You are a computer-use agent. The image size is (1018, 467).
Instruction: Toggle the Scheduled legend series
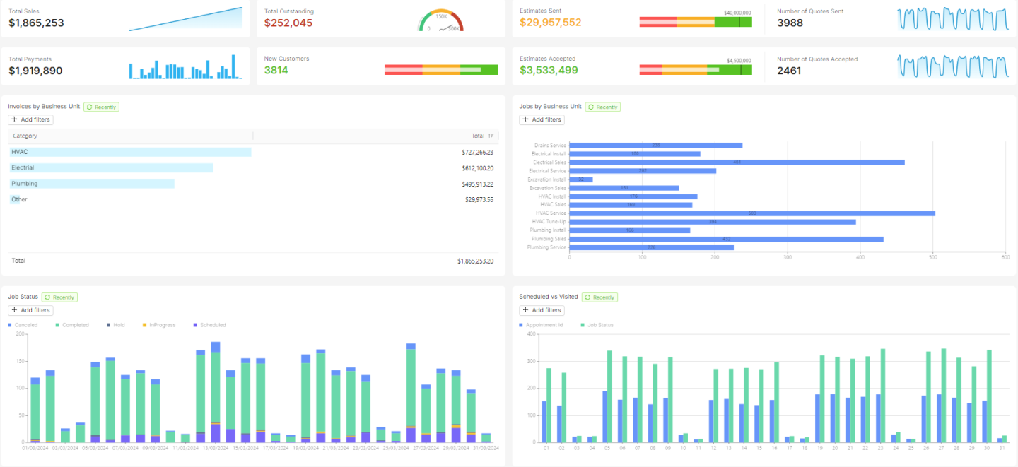(x=209, y=325)
